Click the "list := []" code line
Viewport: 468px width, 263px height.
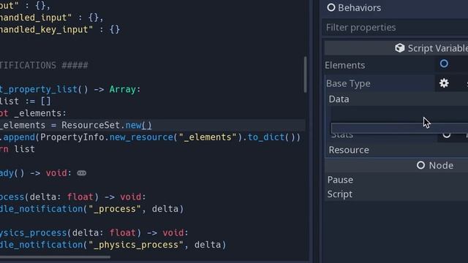26,101
